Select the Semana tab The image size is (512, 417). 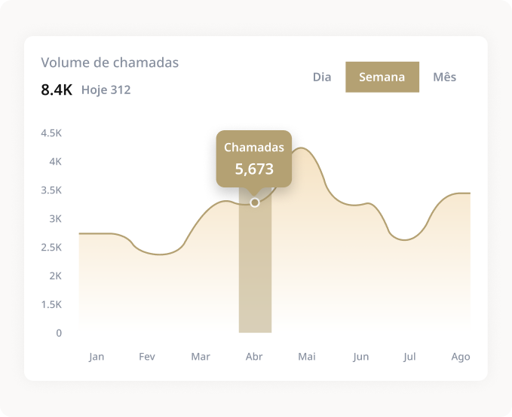coord(382,77)
